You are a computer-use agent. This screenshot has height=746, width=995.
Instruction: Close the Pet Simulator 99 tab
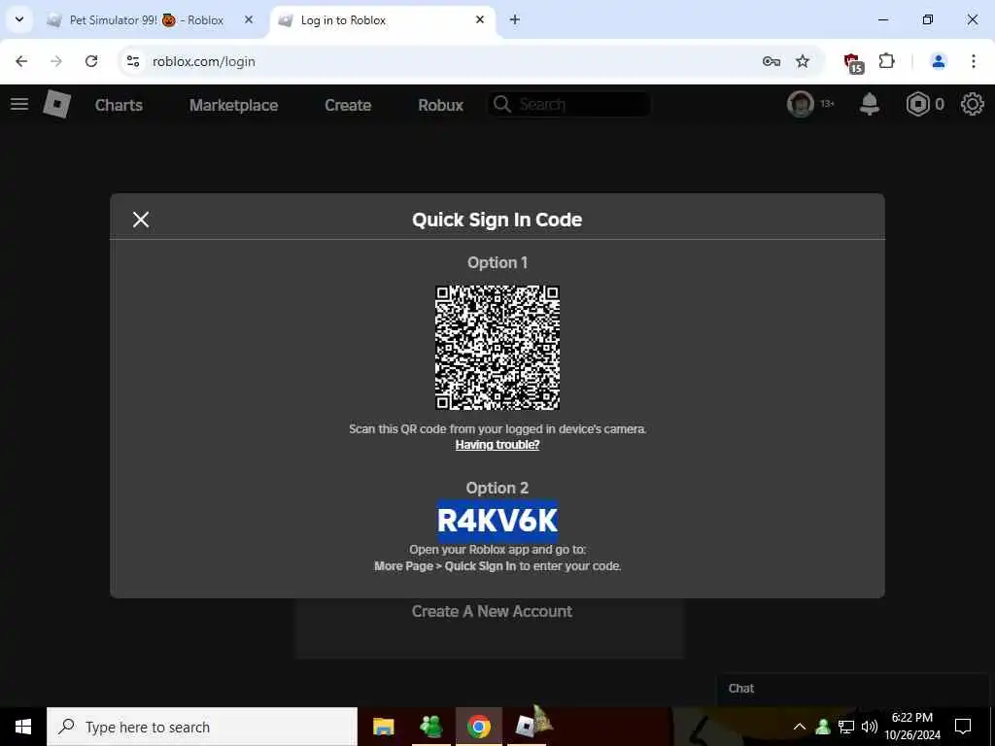249,19
